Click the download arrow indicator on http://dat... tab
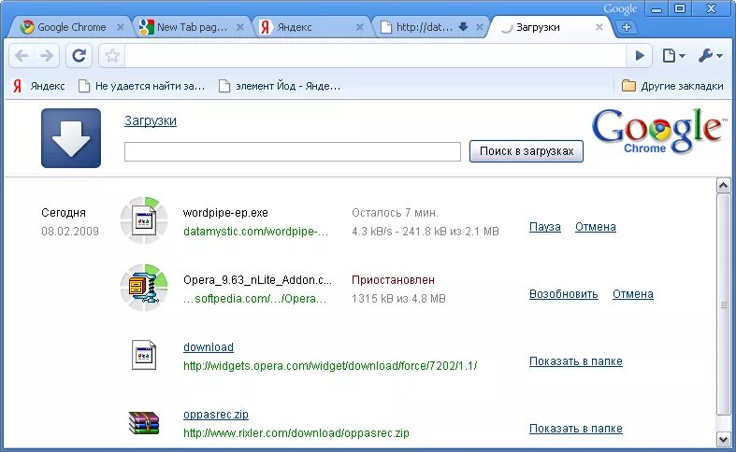 click(x=463, y=27)
